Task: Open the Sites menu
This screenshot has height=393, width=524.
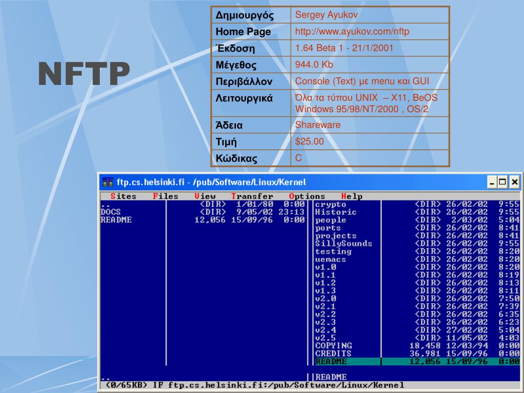Action: pos(123,196)
